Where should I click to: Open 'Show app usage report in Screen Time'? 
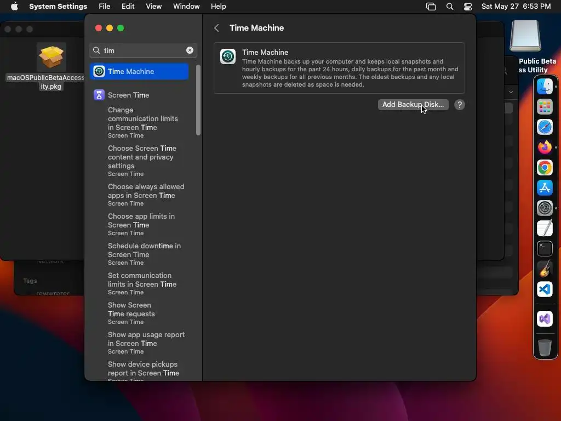coord(146,343)
